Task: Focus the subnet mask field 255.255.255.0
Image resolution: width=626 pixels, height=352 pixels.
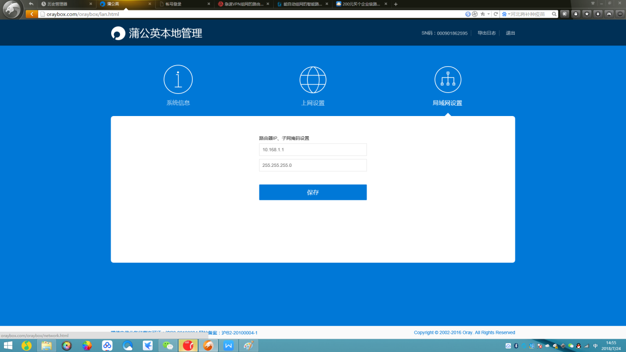Action: click(x=313, y=165)
